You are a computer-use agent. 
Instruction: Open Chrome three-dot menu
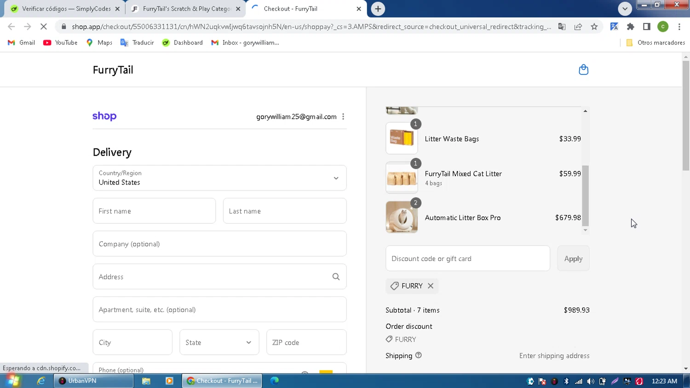point(679,27)
